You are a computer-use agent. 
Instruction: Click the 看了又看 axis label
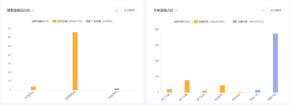pos(166,97)
